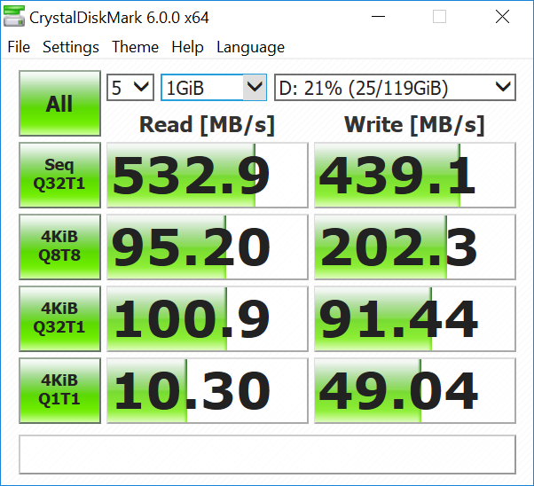Select the 4KiB Q8T8 read value 95.20
This screenshot has width=534, height=486.
tap(208, 247)
